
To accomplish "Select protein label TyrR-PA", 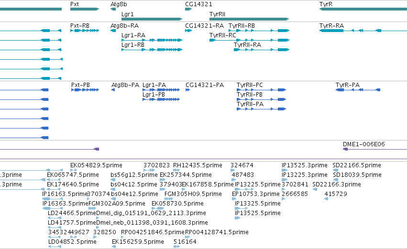I will click(x=348, y=85).
